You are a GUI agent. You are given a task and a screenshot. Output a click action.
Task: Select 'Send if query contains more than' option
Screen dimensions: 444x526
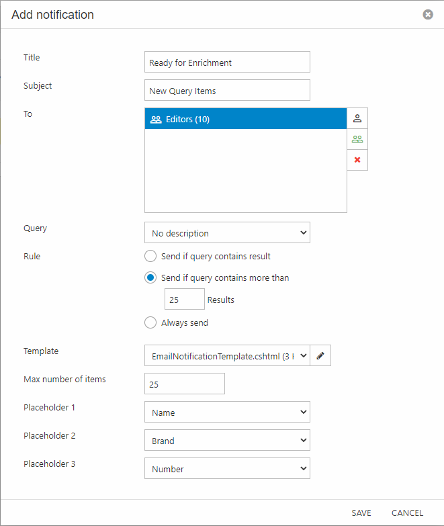click(151, 277)
